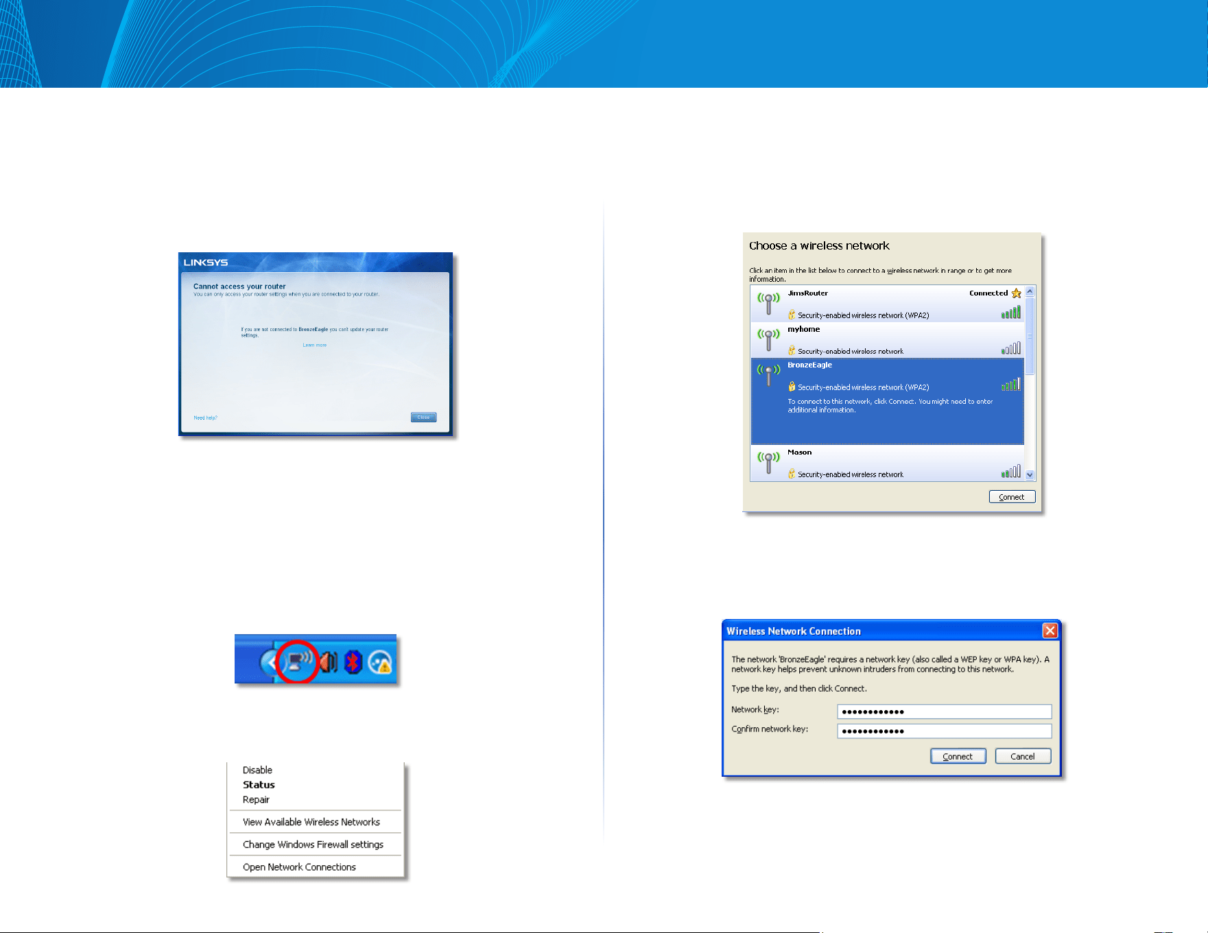Viewport: 1208px width, 933px height.
Task: Click Open Network Connections menu entry
Action: point(299,867)
